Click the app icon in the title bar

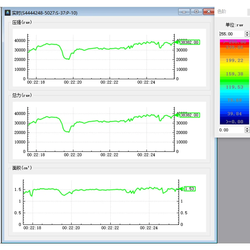click(7, 12)
